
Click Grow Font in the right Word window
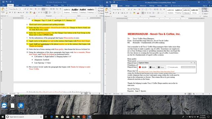tap(129, 10)
